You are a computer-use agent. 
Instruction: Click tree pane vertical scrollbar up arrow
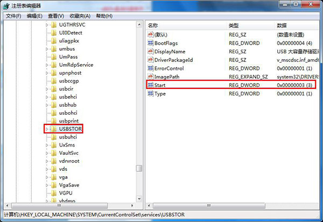[139, 25]
